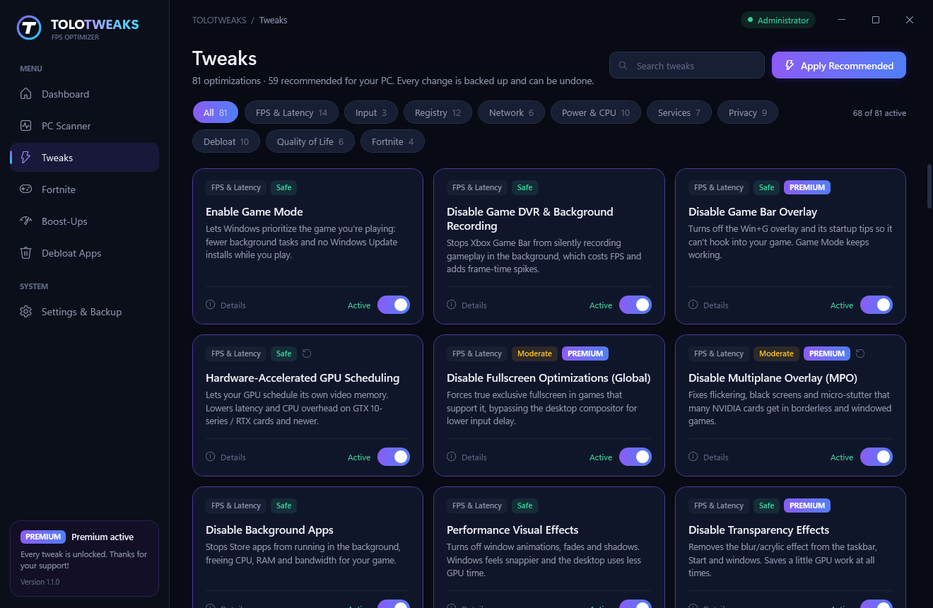933x608 pixels.
Task: Click the Debloat Apps trash icon
Action: pyautogui.click(x=26, y=253)
